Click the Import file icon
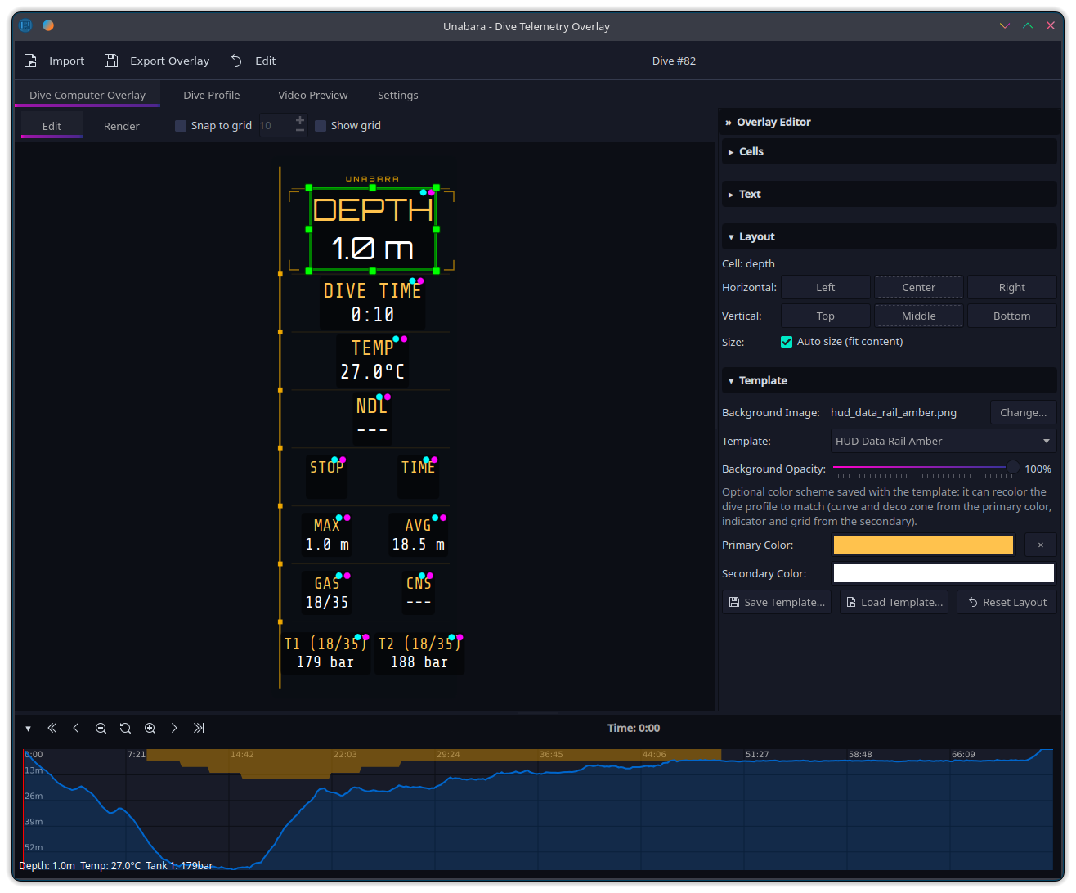Image resolution: width=1076 pixels, height=893 pixels. (x=30, y=61)
